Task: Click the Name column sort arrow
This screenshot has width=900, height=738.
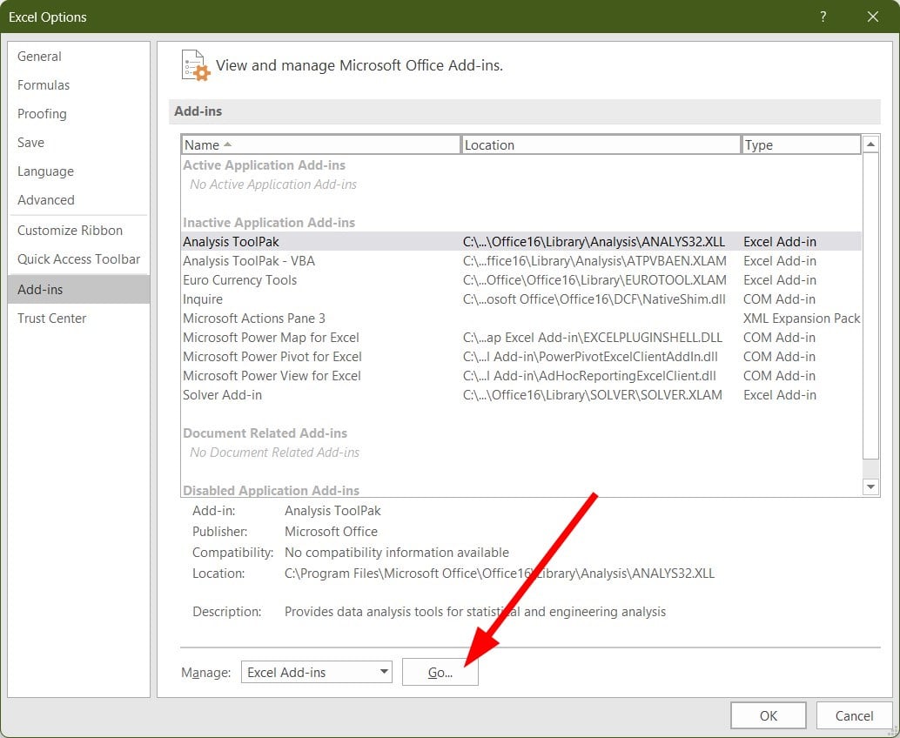Action: pyautogui.click(x=227, y=144)
